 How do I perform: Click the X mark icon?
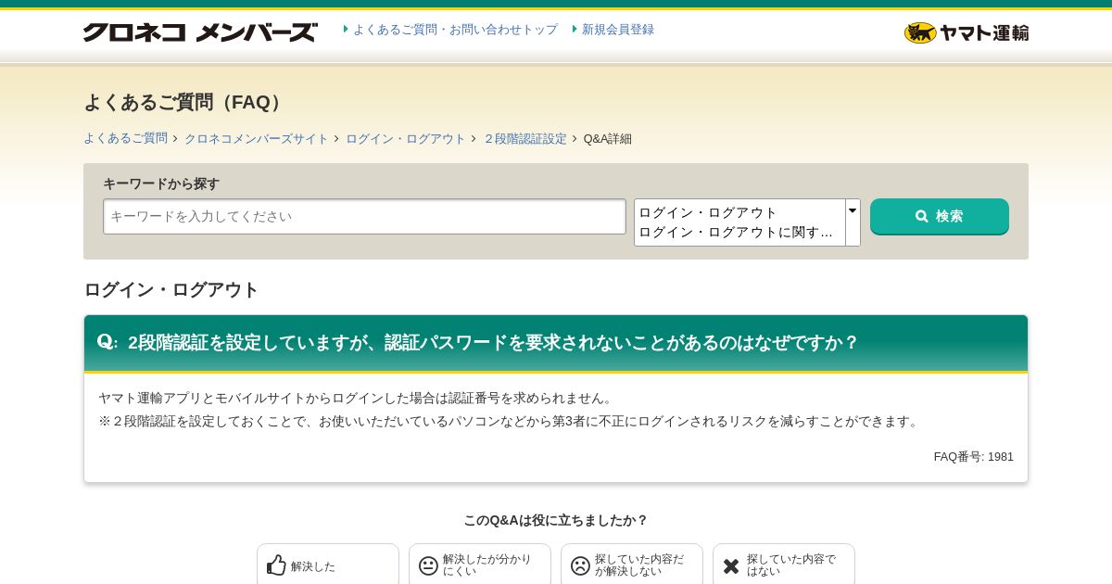click(x=731, y=565)
